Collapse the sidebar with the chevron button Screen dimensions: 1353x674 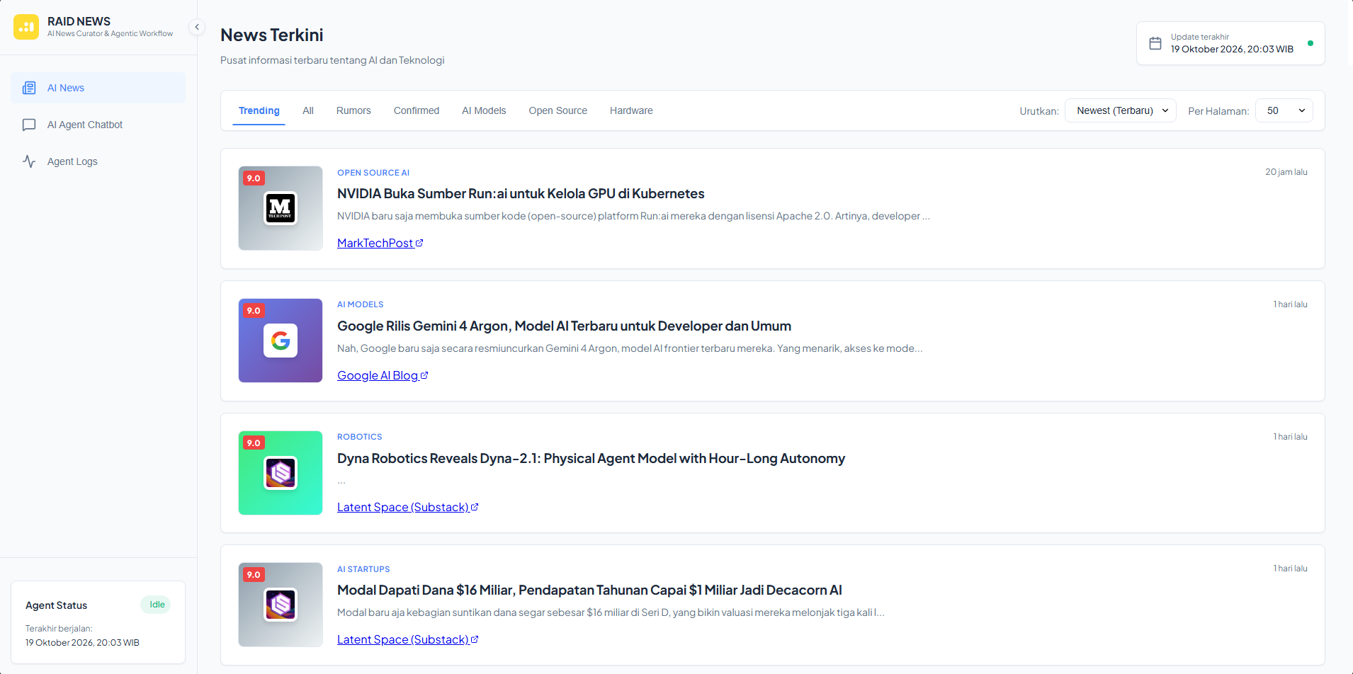click(x=197, y=27)
